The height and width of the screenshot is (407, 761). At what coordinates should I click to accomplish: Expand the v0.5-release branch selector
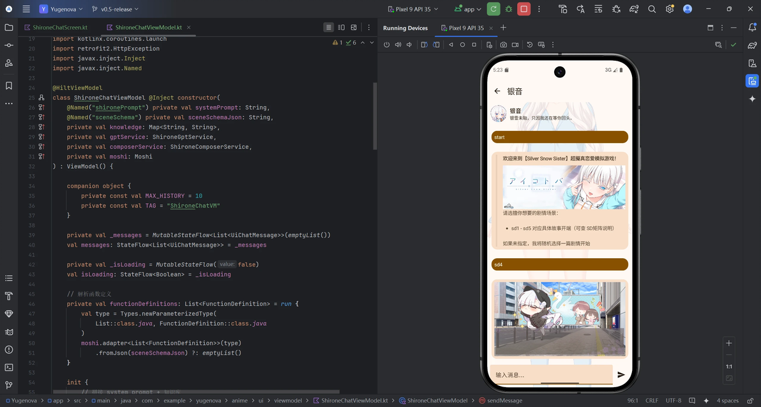pos(115,9)
